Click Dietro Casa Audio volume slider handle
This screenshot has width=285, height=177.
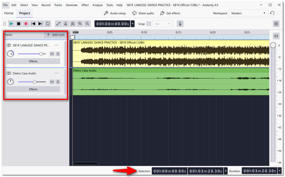click(x=35, y=82)
